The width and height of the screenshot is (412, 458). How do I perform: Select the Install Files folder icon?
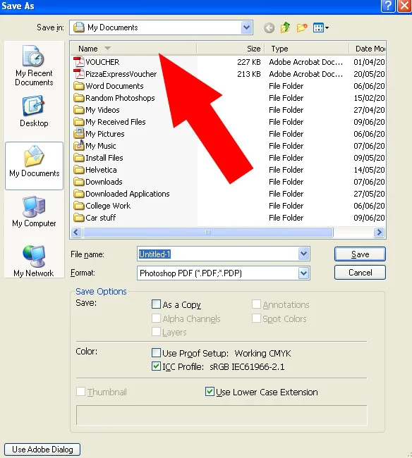(x=78, y=158)
